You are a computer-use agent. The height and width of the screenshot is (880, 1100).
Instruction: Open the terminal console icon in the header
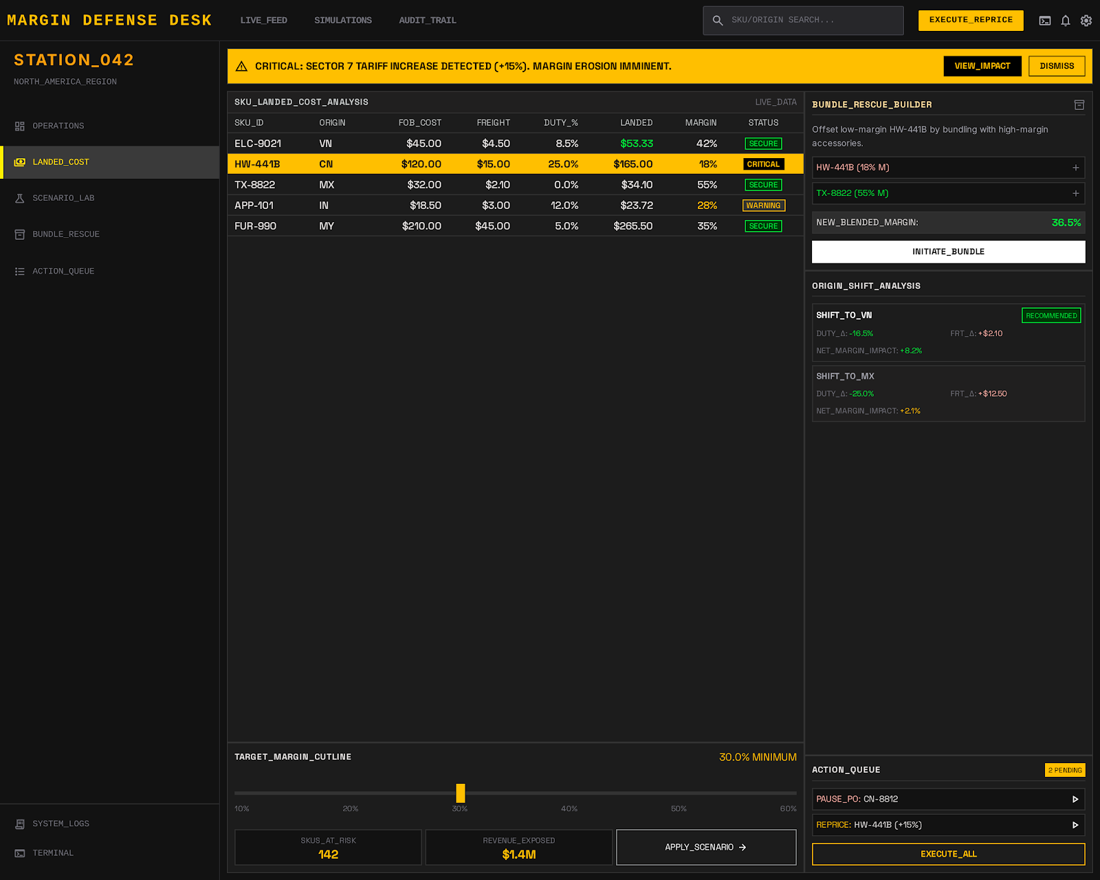[1044, 21]
